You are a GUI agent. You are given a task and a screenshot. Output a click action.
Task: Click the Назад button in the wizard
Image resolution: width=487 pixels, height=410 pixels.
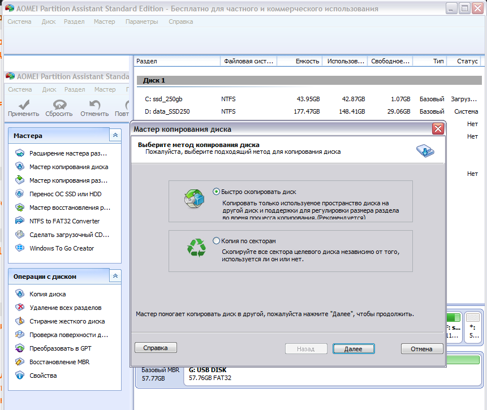tap(306, 349)
